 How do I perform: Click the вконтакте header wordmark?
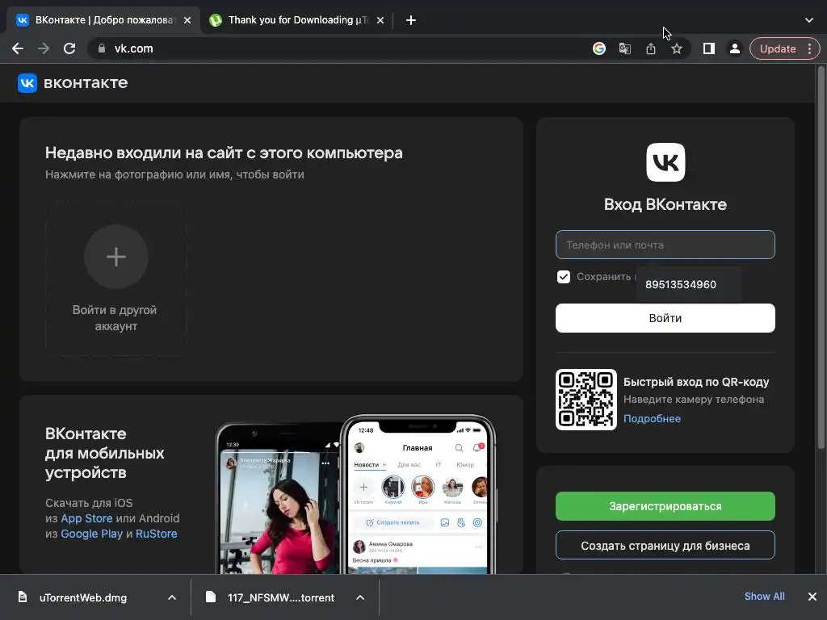[x=86, y=83]
